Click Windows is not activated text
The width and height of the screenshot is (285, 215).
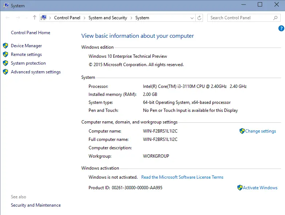[113, 177]
